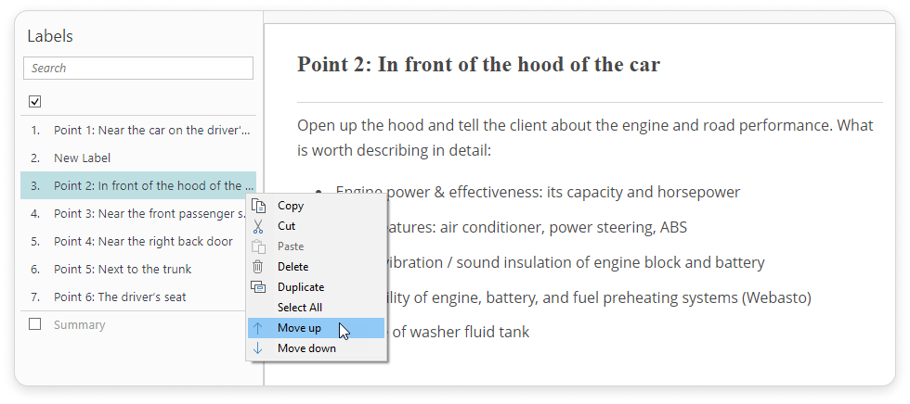Click the Point 2 heading in the content pane
The width and height of the screenshot is (910, 404).
click(478, 64)
